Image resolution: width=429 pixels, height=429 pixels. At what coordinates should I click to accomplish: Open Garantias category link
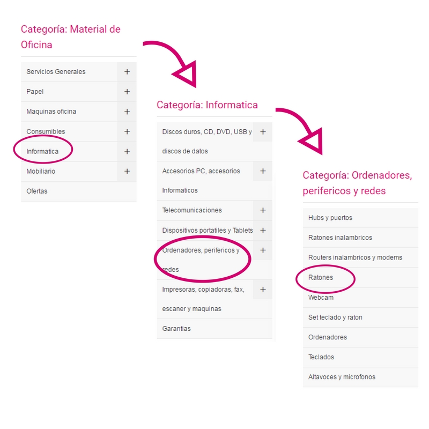click(176, 328)
